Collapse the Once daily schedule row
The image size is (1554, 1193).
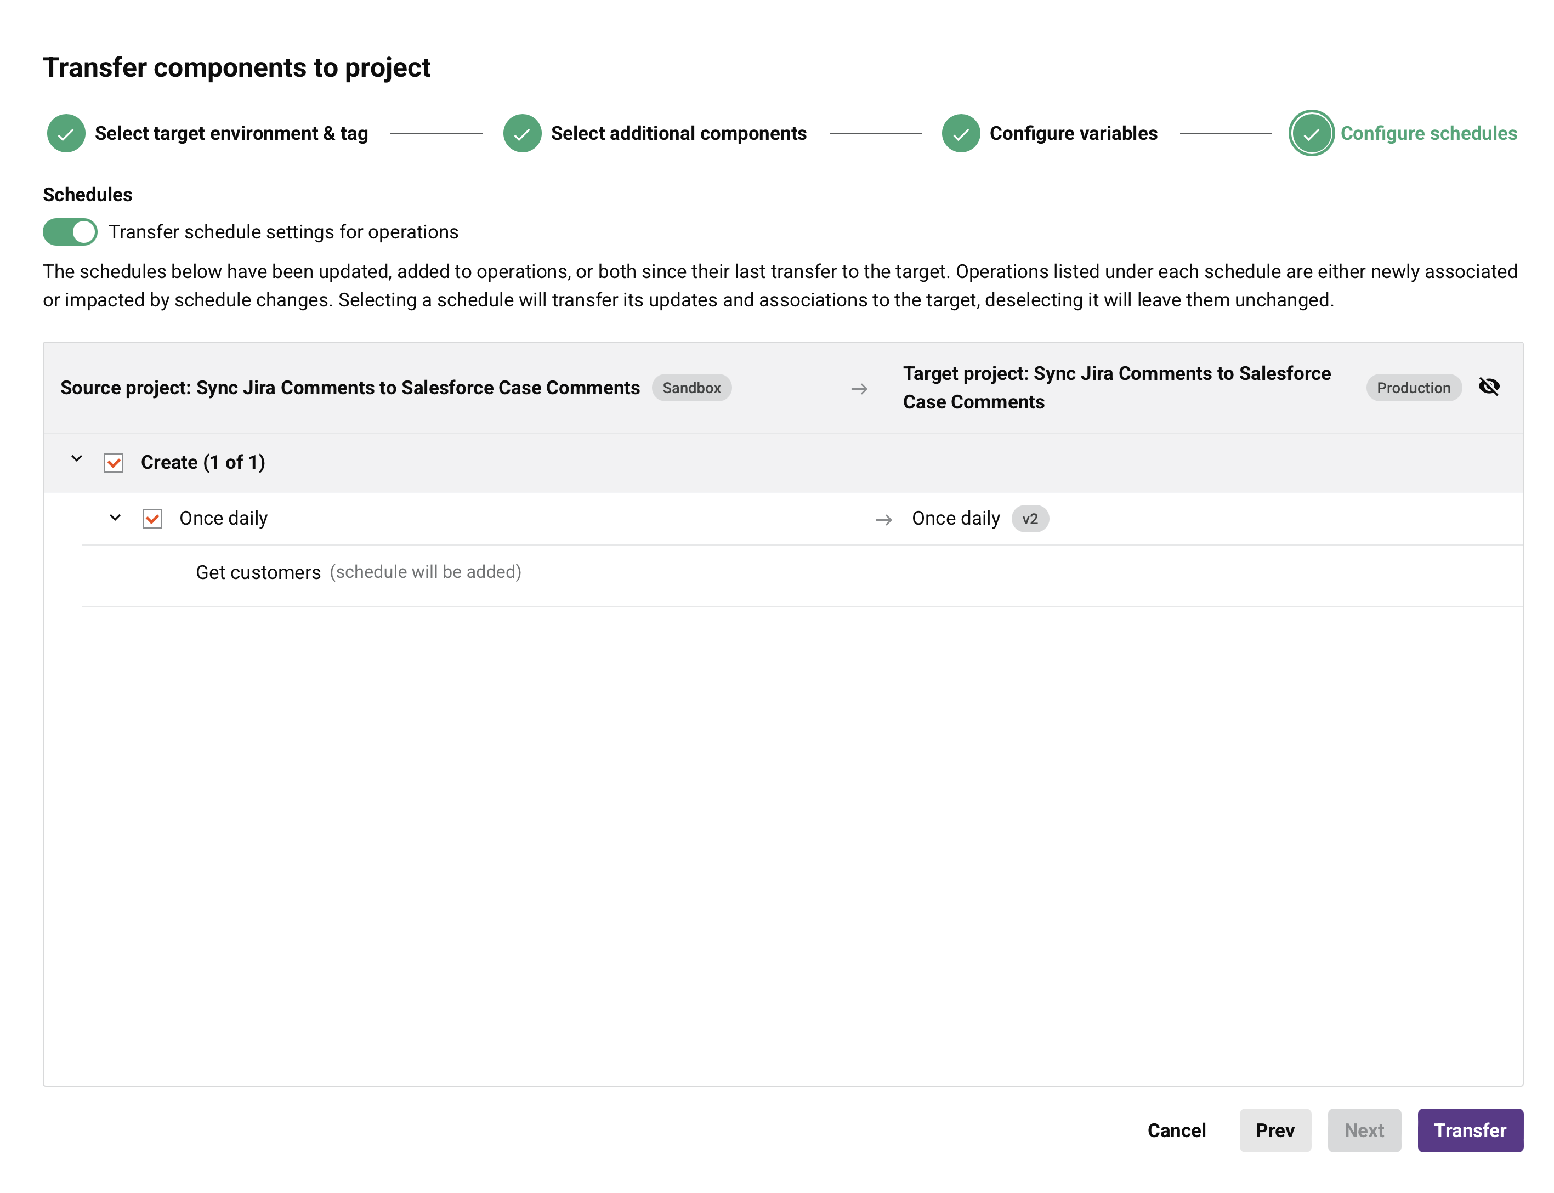click(x=115, y=519)
